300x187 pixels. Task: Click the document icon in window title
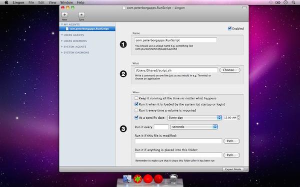[x=124, y=8]
